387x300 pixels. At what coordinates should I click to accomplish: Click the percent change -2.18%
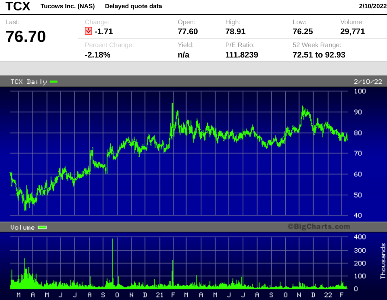point(97,54)
